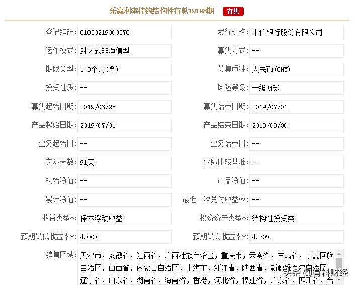Click 产品起始日期 field 2019/07/01
356x285 pixels.
tap(125, 125)
